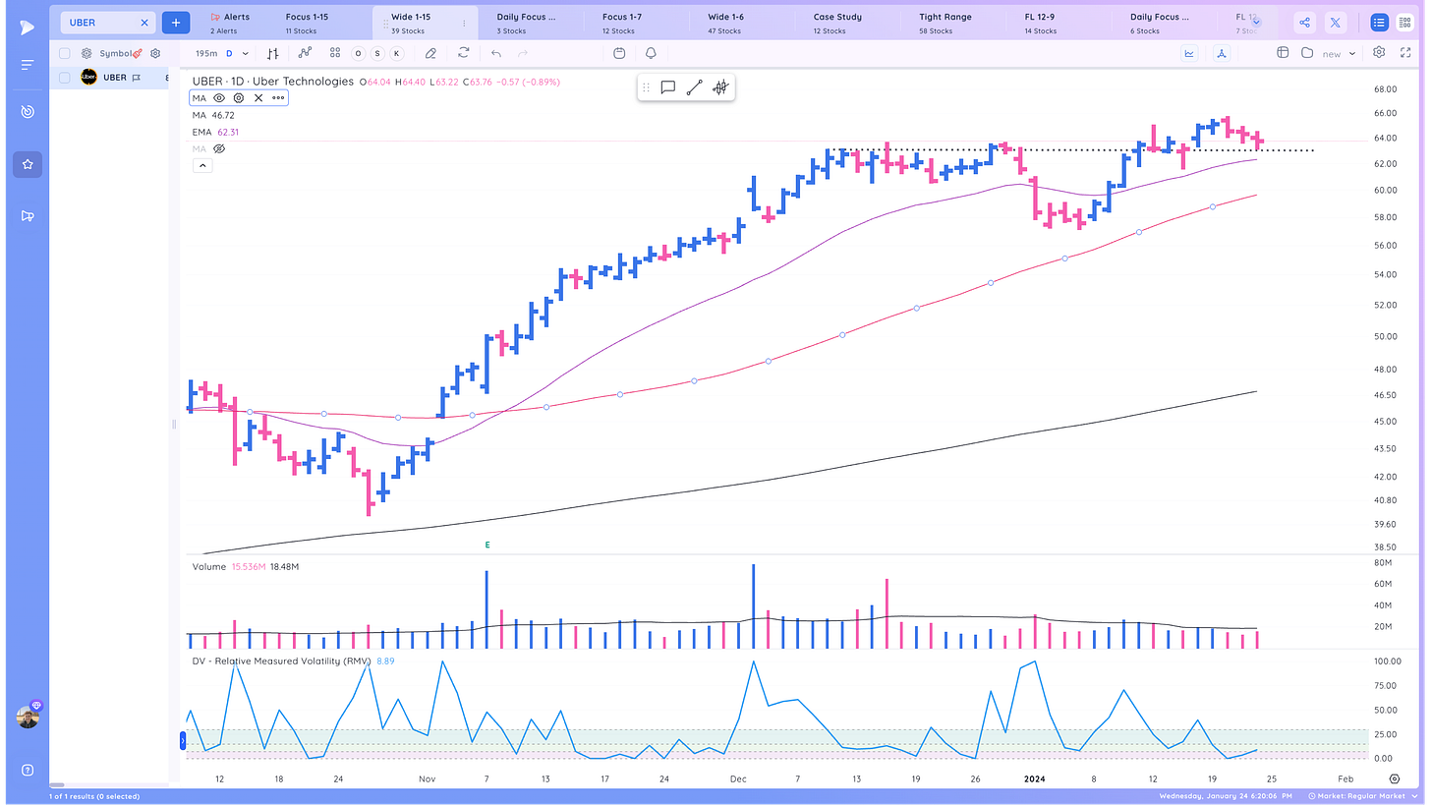Open the indicators line-nodes icon
The image size is (1431, 805).
pos(307,53)
